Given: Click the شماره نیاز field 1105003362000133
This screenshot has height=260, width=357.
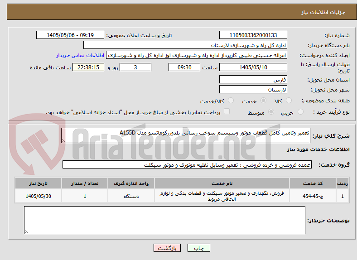Looking at the screenshot, I should click(253, 35).
